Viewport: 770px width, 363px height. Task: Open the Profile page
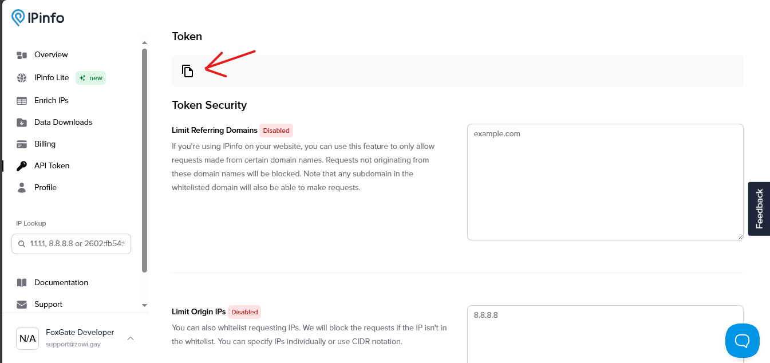pos(45,188)
